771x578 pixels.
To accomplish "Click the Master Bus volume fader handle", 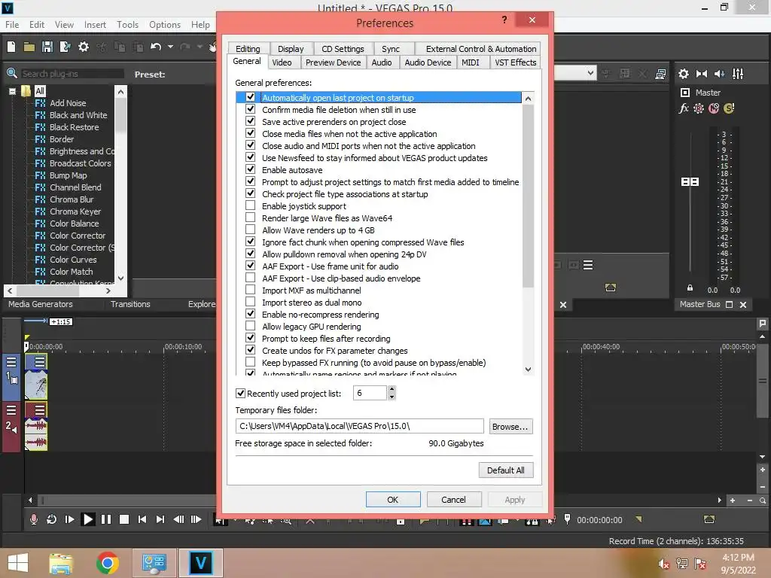I will click(x=690, y=182).
